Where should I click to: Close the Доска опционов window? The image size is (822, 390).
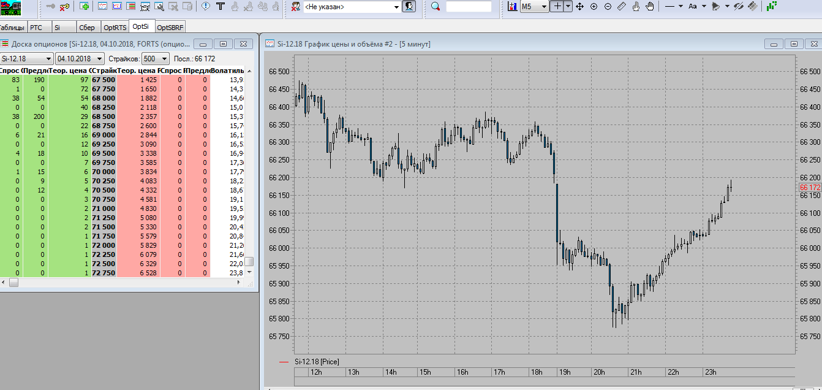[243, 44]
